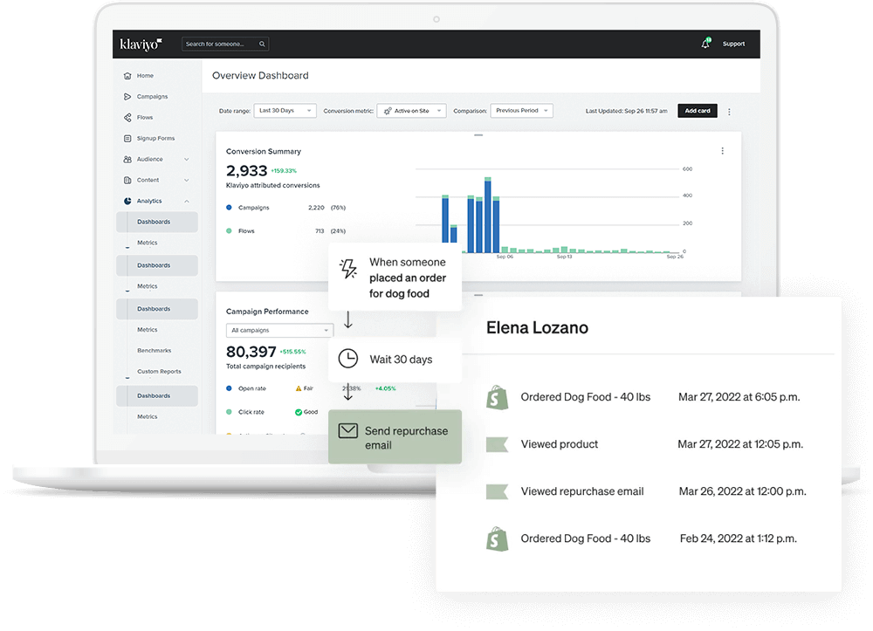Click the 80,397 total recipients value
The image size is (873, 631).
coord(251,352)
